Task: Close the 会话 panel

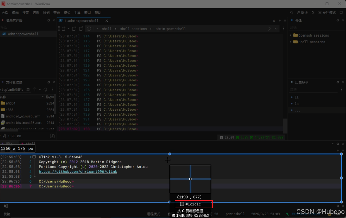Action: click(343, 20)
